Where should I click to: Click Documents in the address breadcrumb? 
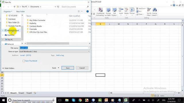34,7
